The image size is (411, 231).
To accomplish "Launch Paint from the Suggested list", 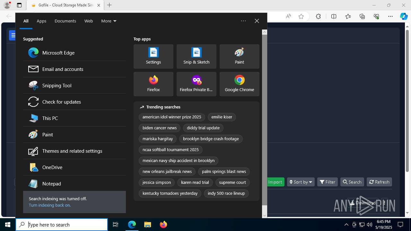I will coord(74,134).
